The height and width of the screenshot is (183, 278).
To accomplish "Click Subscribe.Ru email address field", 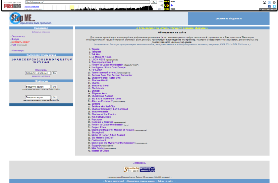I will 38,87.
